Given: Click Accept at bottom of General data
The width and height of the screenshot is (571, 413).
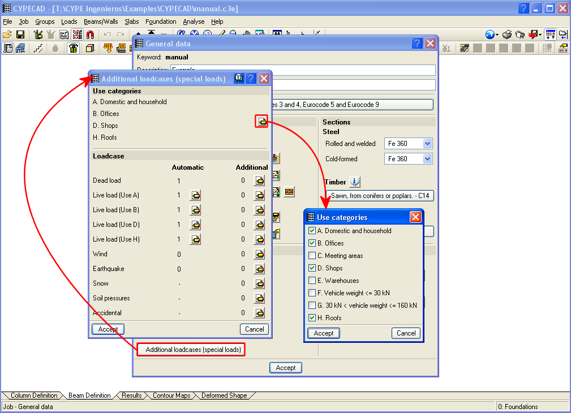Looking at the screenshot, I should pos(285,368).
